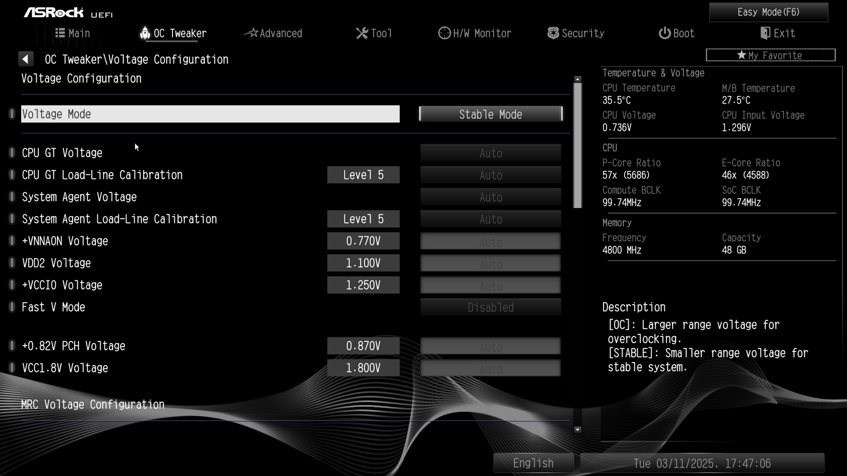Select VDD2 Voltage label
This screenshot has width=847, height=476.
click(x=56, y=263)
